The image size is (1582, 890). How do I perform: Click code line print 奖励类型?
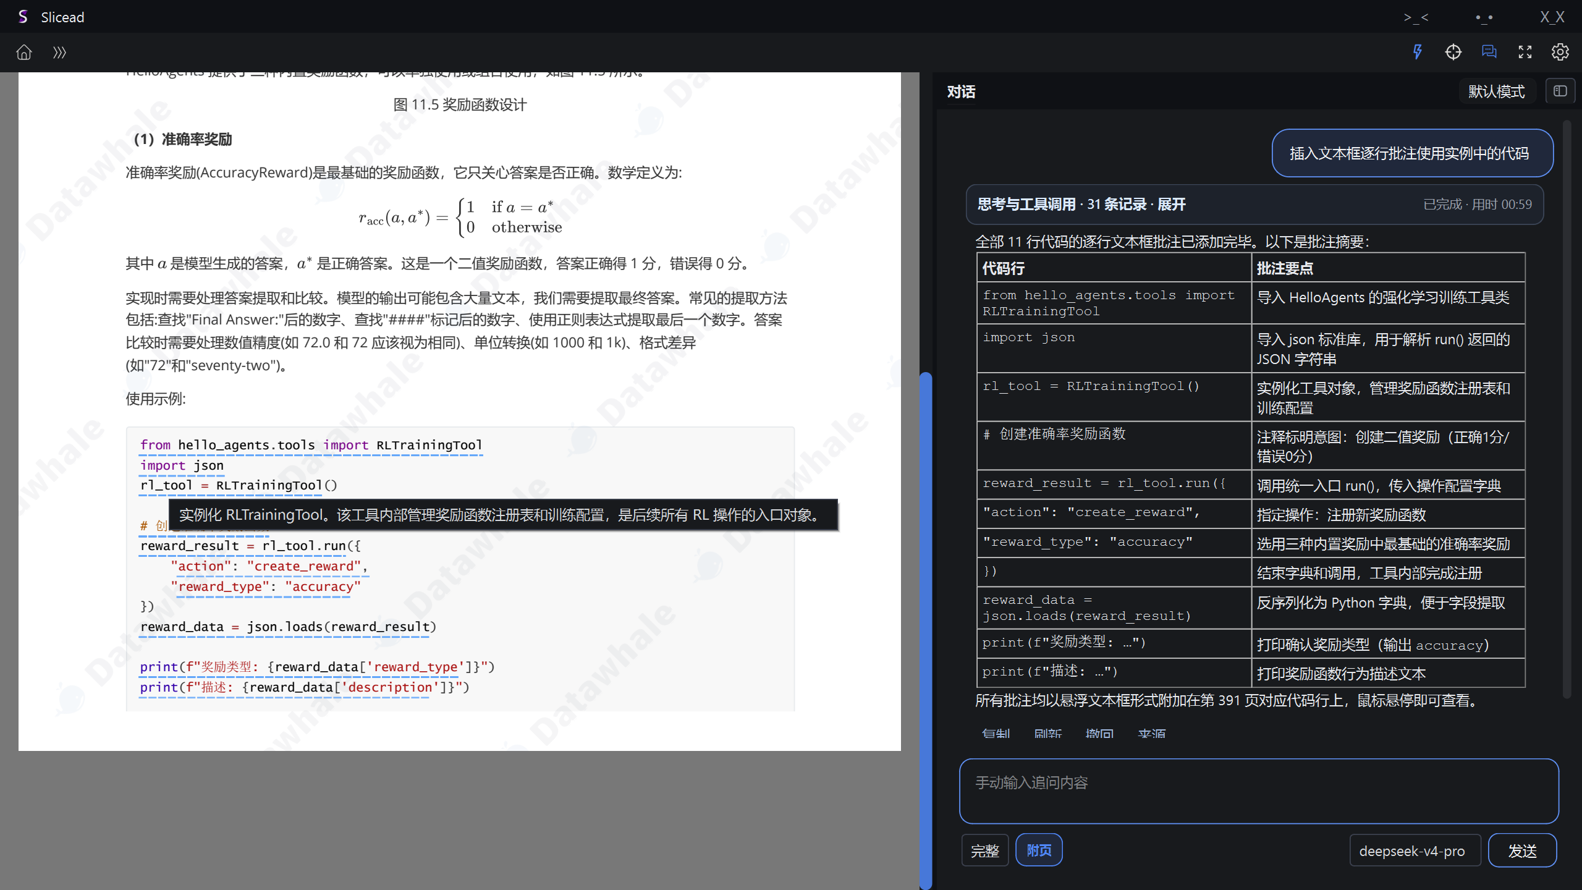pyautogui.click(x=317, y=667)
